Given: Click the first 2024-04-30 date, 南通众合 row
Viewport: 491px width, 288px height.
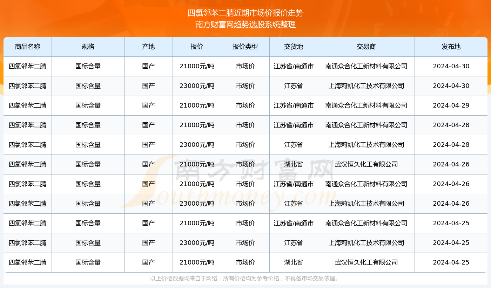Looking at the screenshot, I should point(451,66).
